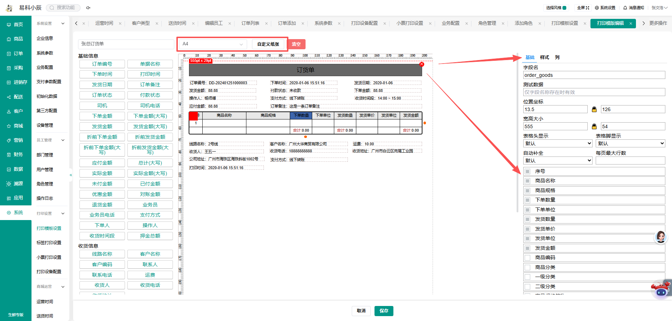Open the 商品 goods sidebar icon

click(9, 39)
